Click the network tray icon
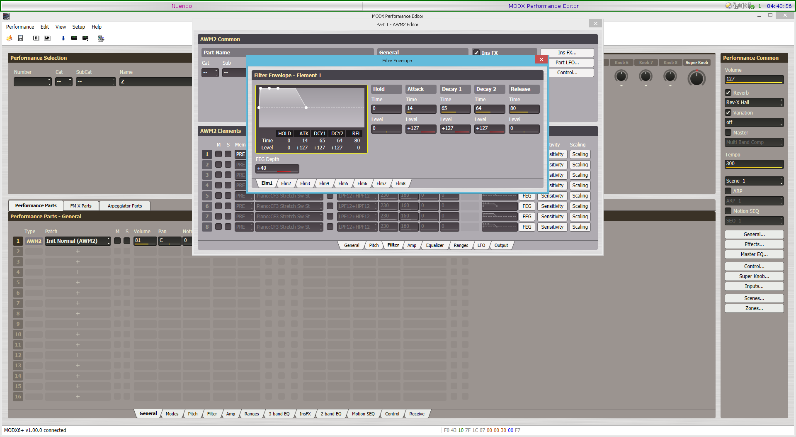 [x=736, y=6]
